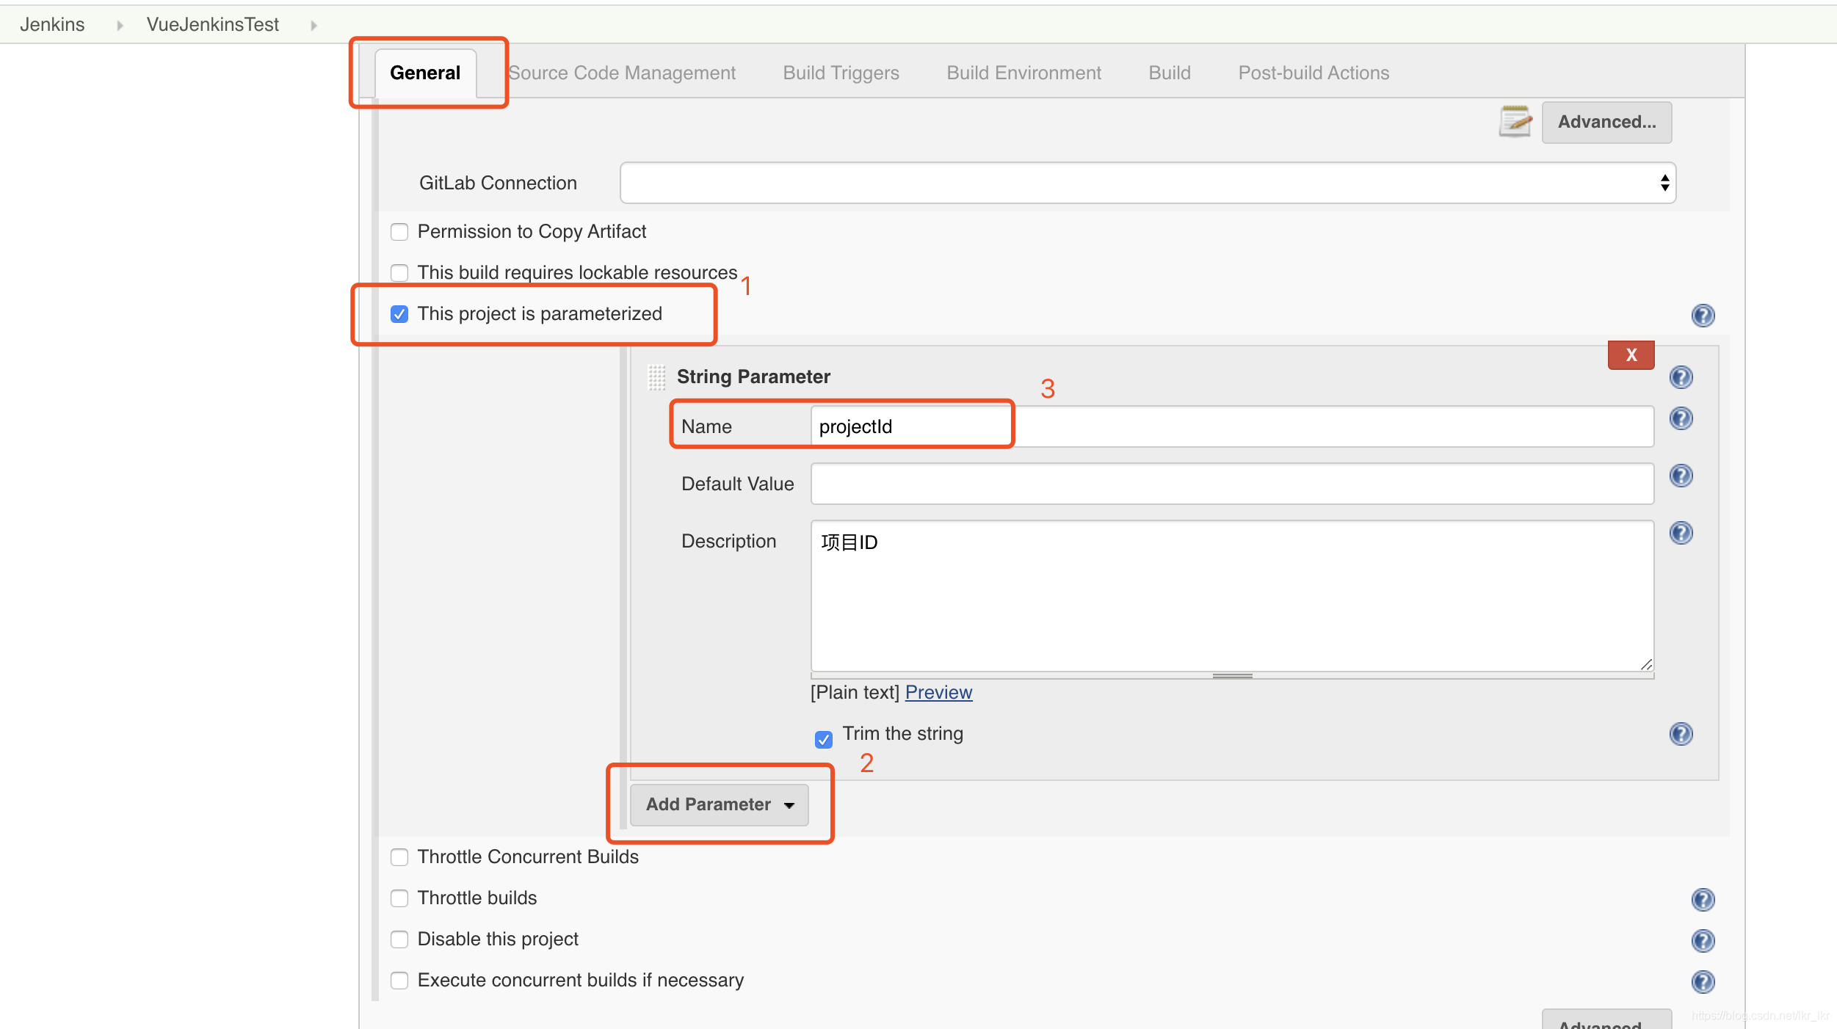Viewport: 1837px width, 1029px height.
Task: Click the breadcrumb arrow after Jenkins
Action: [119, 25]
